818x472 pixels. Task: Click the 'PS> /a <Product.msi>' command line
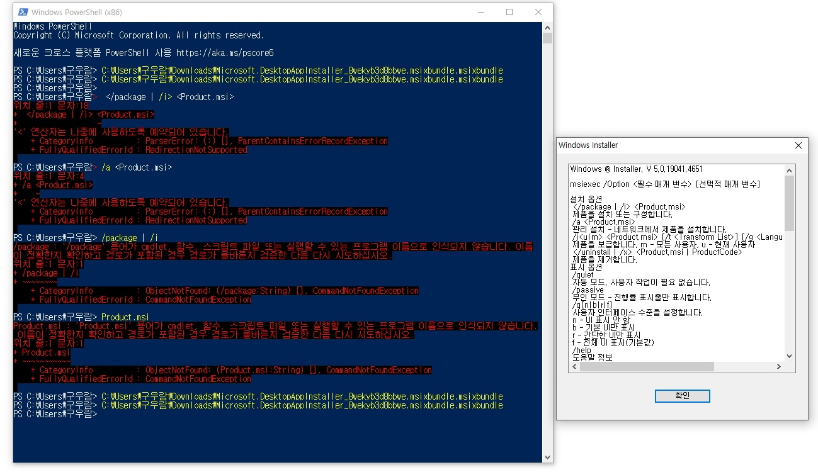pyautogui.click(x=93, y=167)
